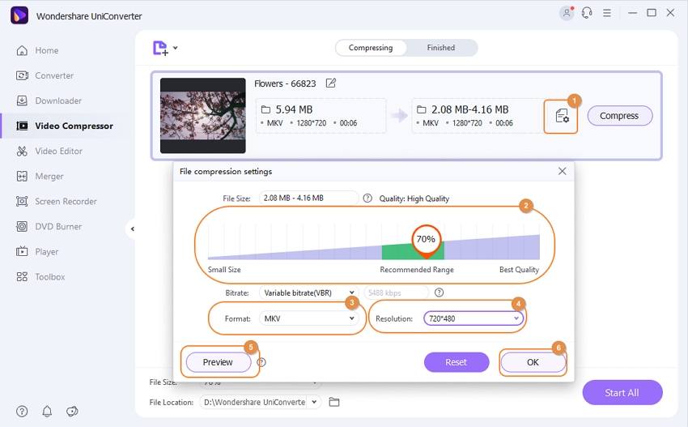Click the edit filename pencil icon
This screenshot has width=688, height=427.
tap(331, 83)
